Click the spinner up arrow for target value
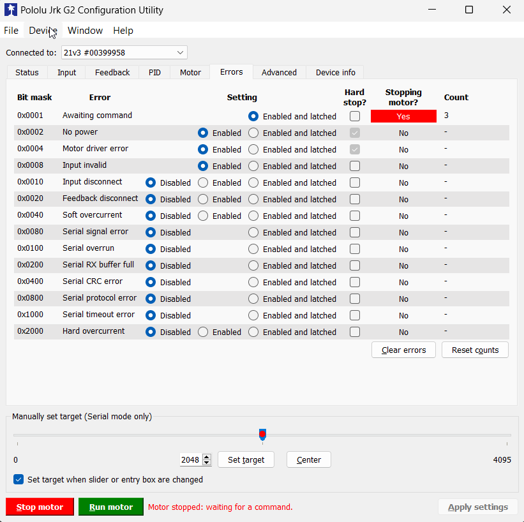The height and width of the screenshot is (522, 524). click(x=206, y=457)
